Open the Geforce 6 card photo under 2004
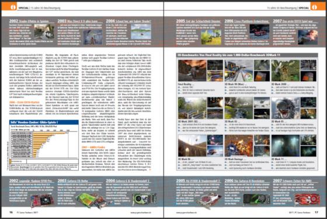 click(144, 199)
